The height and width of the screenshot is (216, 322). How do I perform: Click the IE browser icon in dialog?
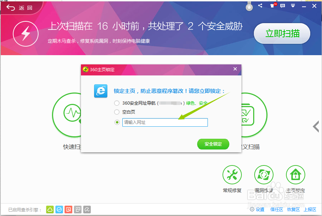(101, 91)
